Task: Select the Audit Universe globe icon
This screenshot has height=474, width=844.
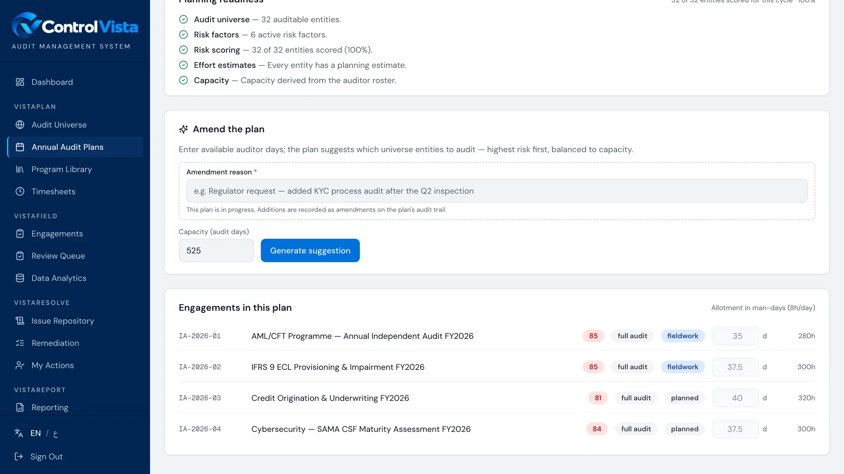Action: pyautogui.click(x=20, y=125)
